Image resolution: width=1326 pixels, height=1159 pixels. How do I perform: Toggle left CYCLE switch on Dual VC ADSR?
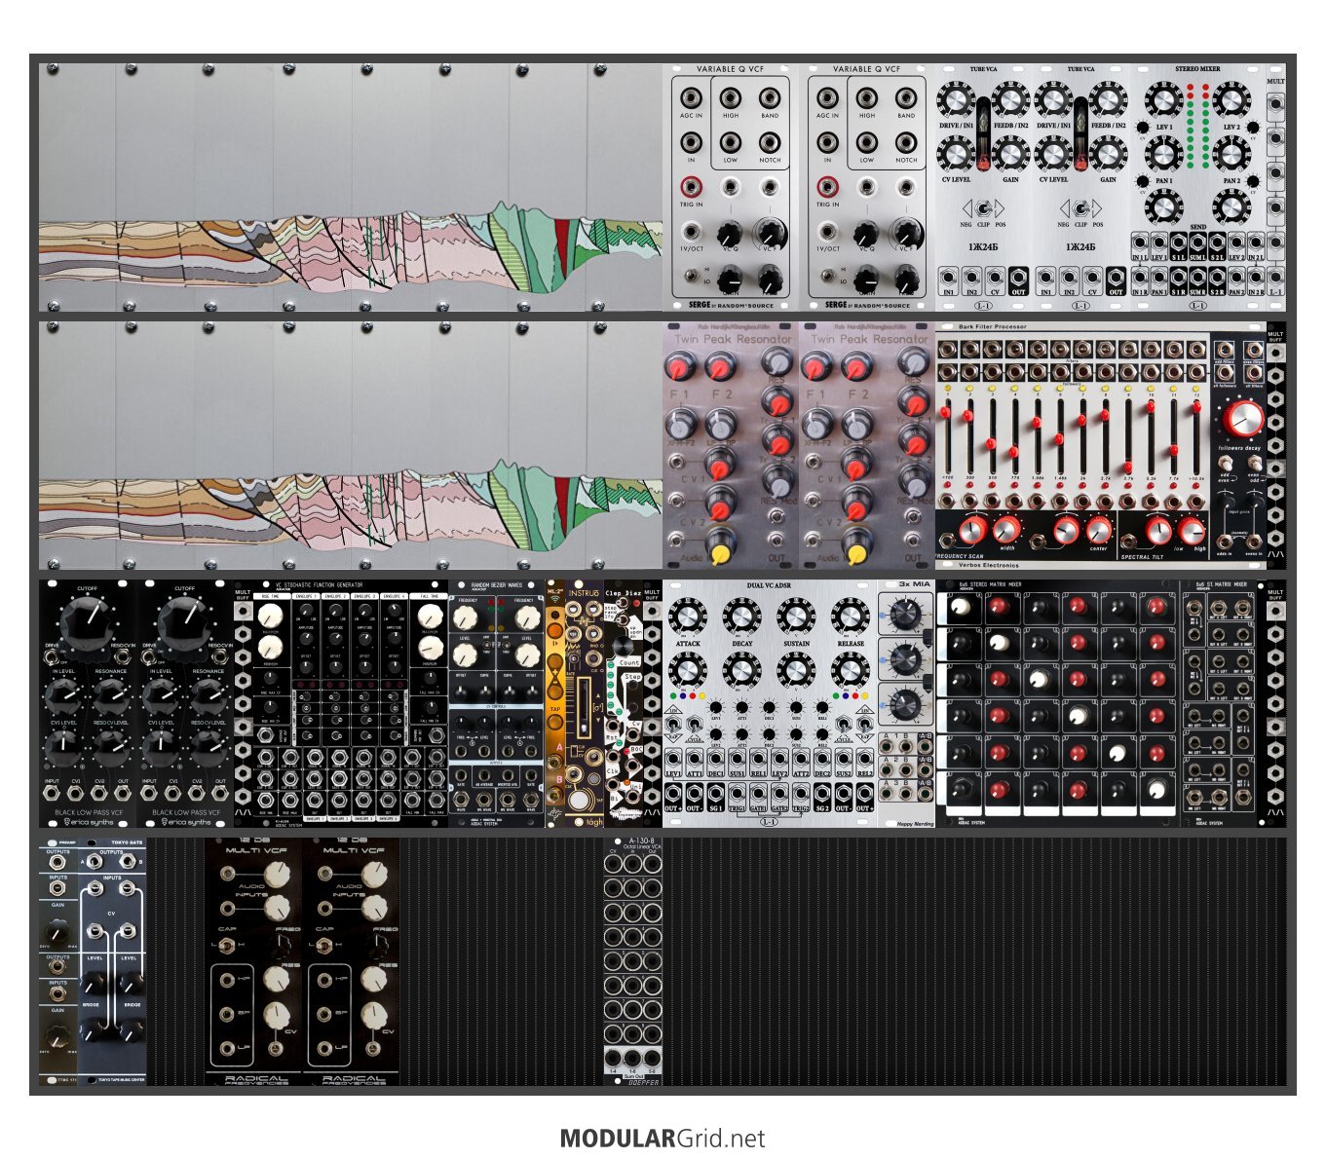pos(695,724)
